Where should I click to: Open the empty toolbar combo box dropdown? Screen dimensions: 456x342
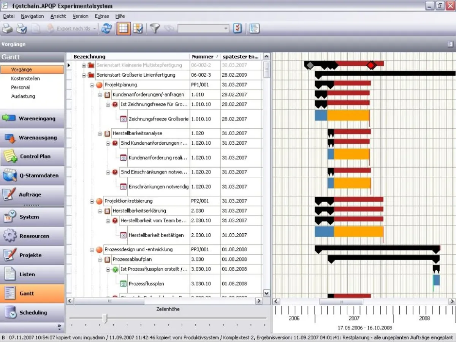[x=226, y=28]
